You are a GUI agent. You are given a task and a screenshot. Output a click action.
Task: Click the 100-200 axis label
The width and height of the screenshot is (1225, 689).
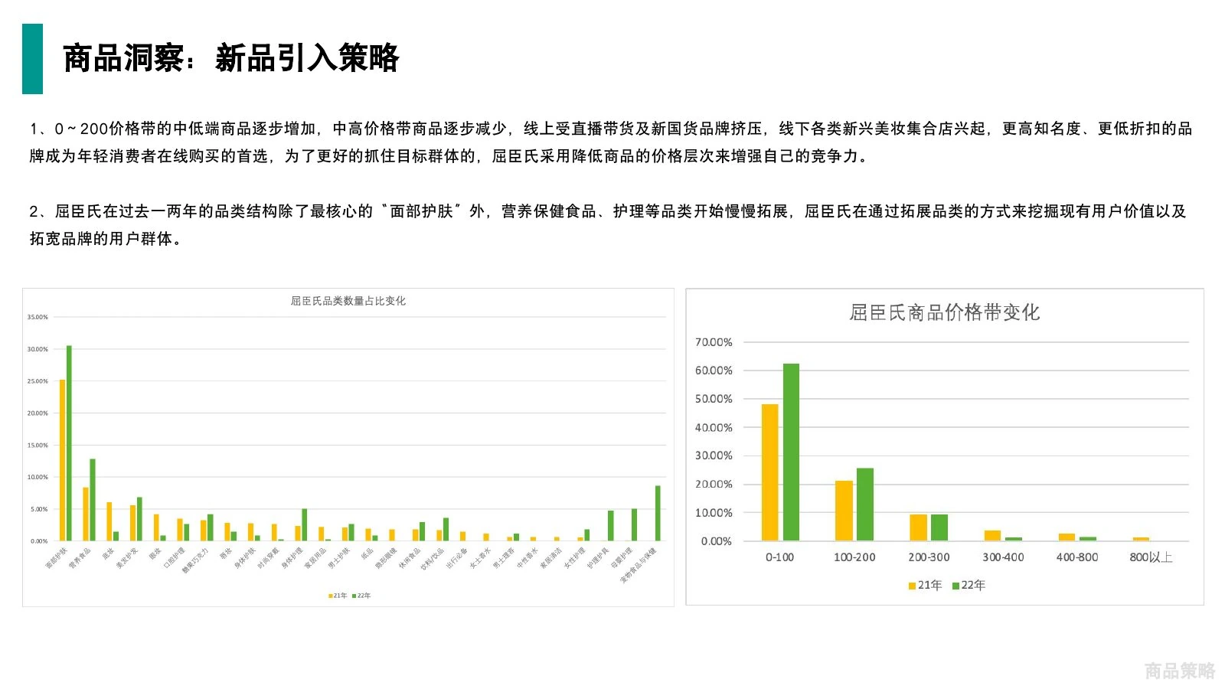(854, 557)
